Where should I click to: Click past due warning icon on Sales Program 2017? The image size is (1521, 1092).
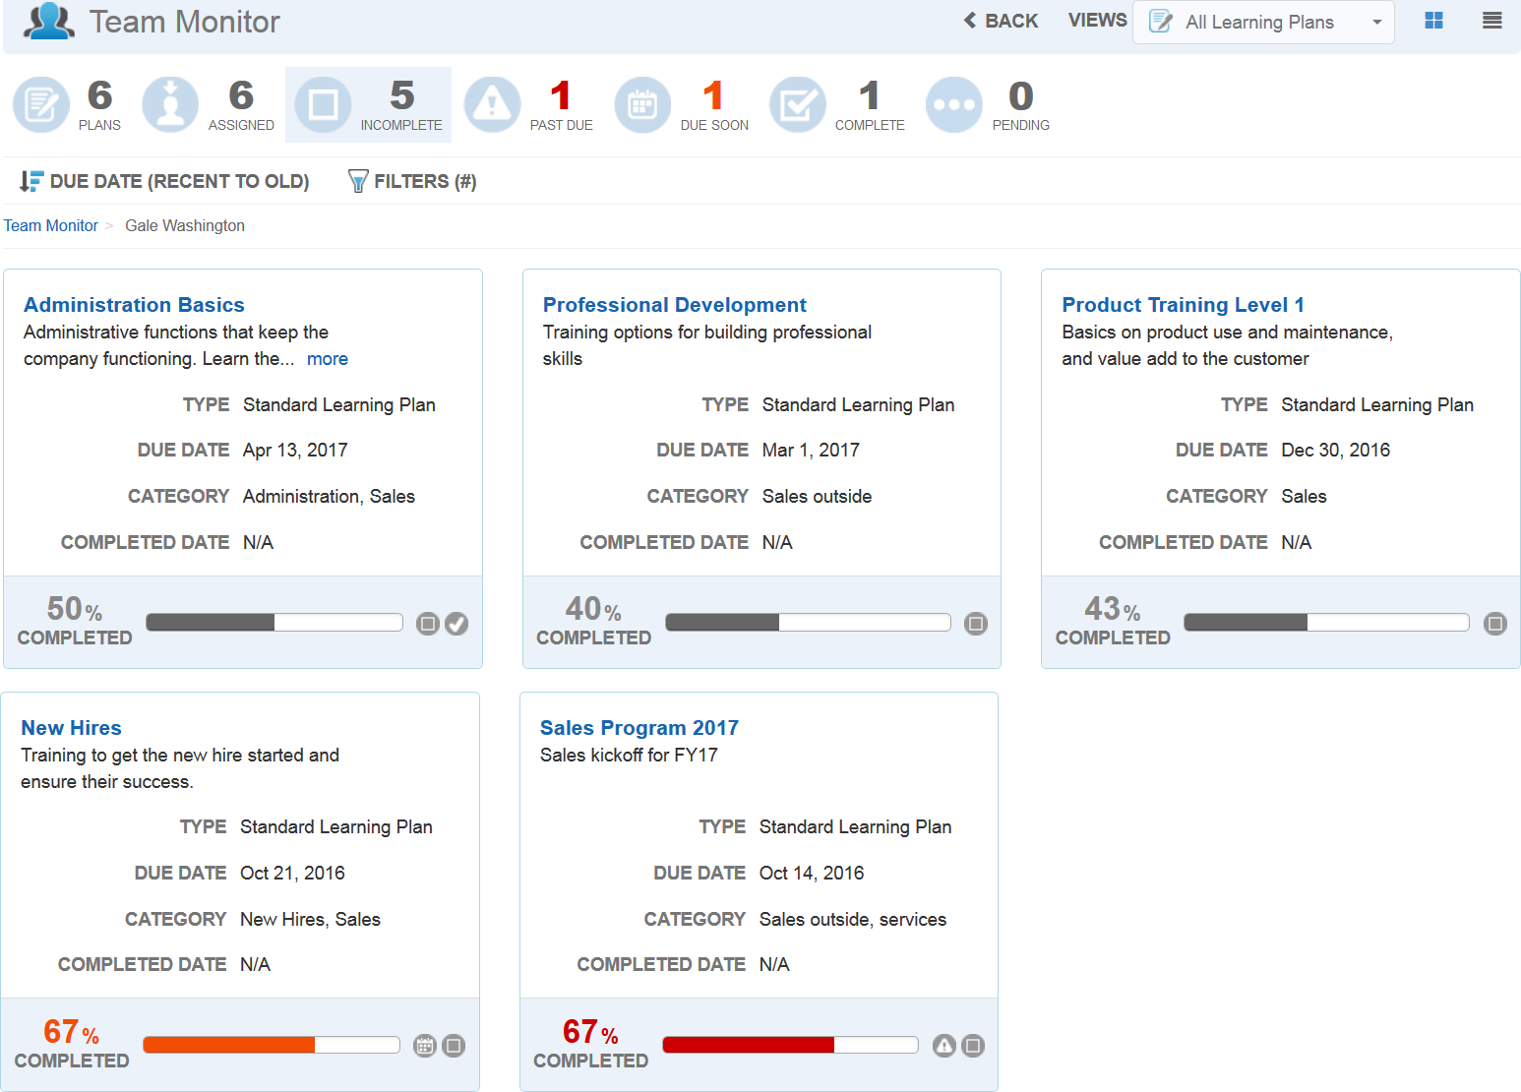(943, 1046)
